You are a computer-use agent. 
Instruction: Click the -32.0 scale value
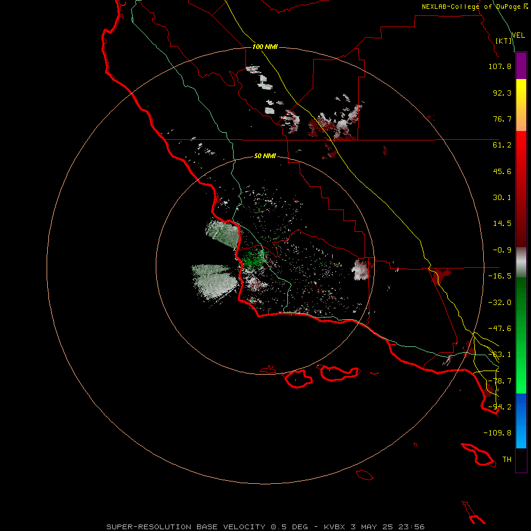(500, 303)
